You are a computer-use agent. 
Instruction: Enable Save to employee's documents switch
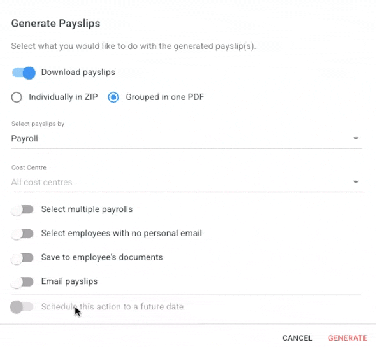[22, 258]
